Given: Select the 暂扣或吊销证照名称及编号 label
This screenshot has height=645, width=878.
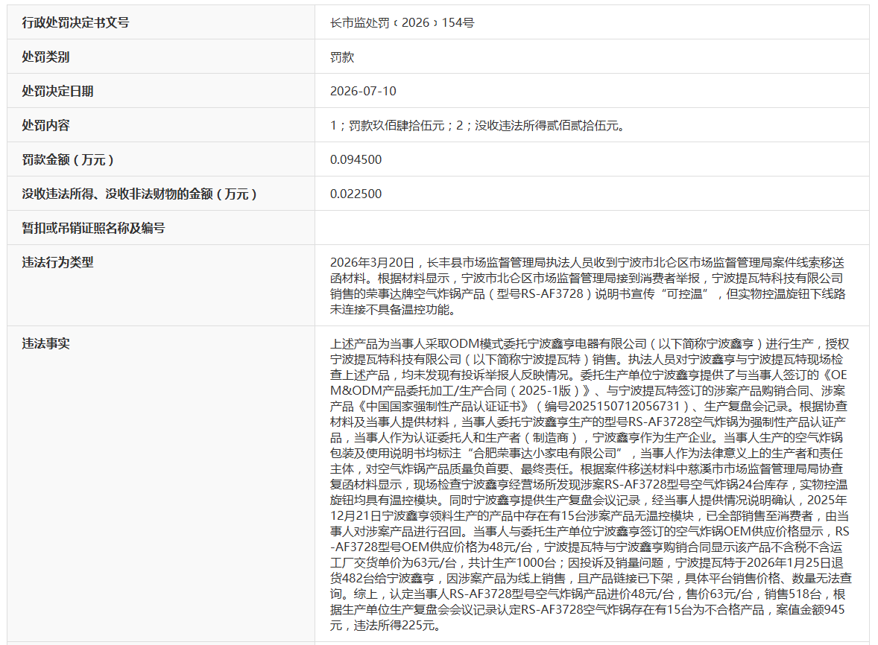Looking at the screenshot, I should [93, 228].
